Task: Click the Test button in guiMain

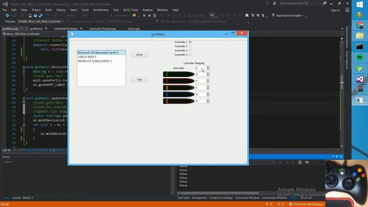Action: pos(139,79)
